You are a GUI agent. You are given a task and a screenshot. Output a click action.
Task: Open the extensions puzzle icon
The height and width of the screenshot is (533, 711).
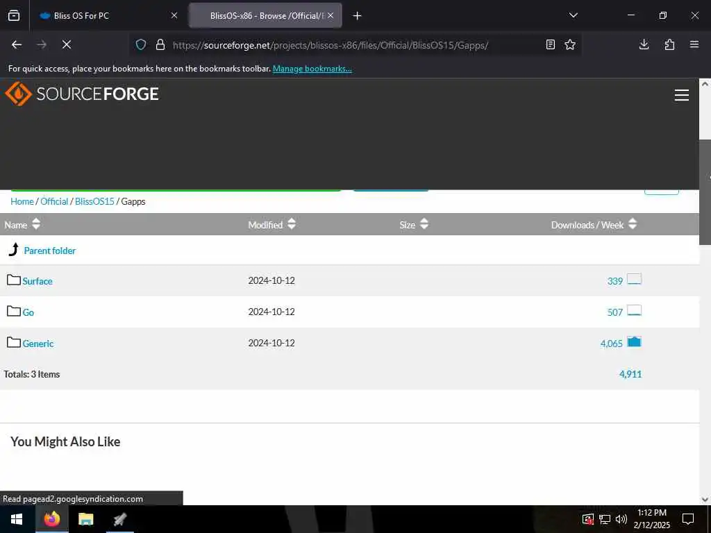pos(669,44)
